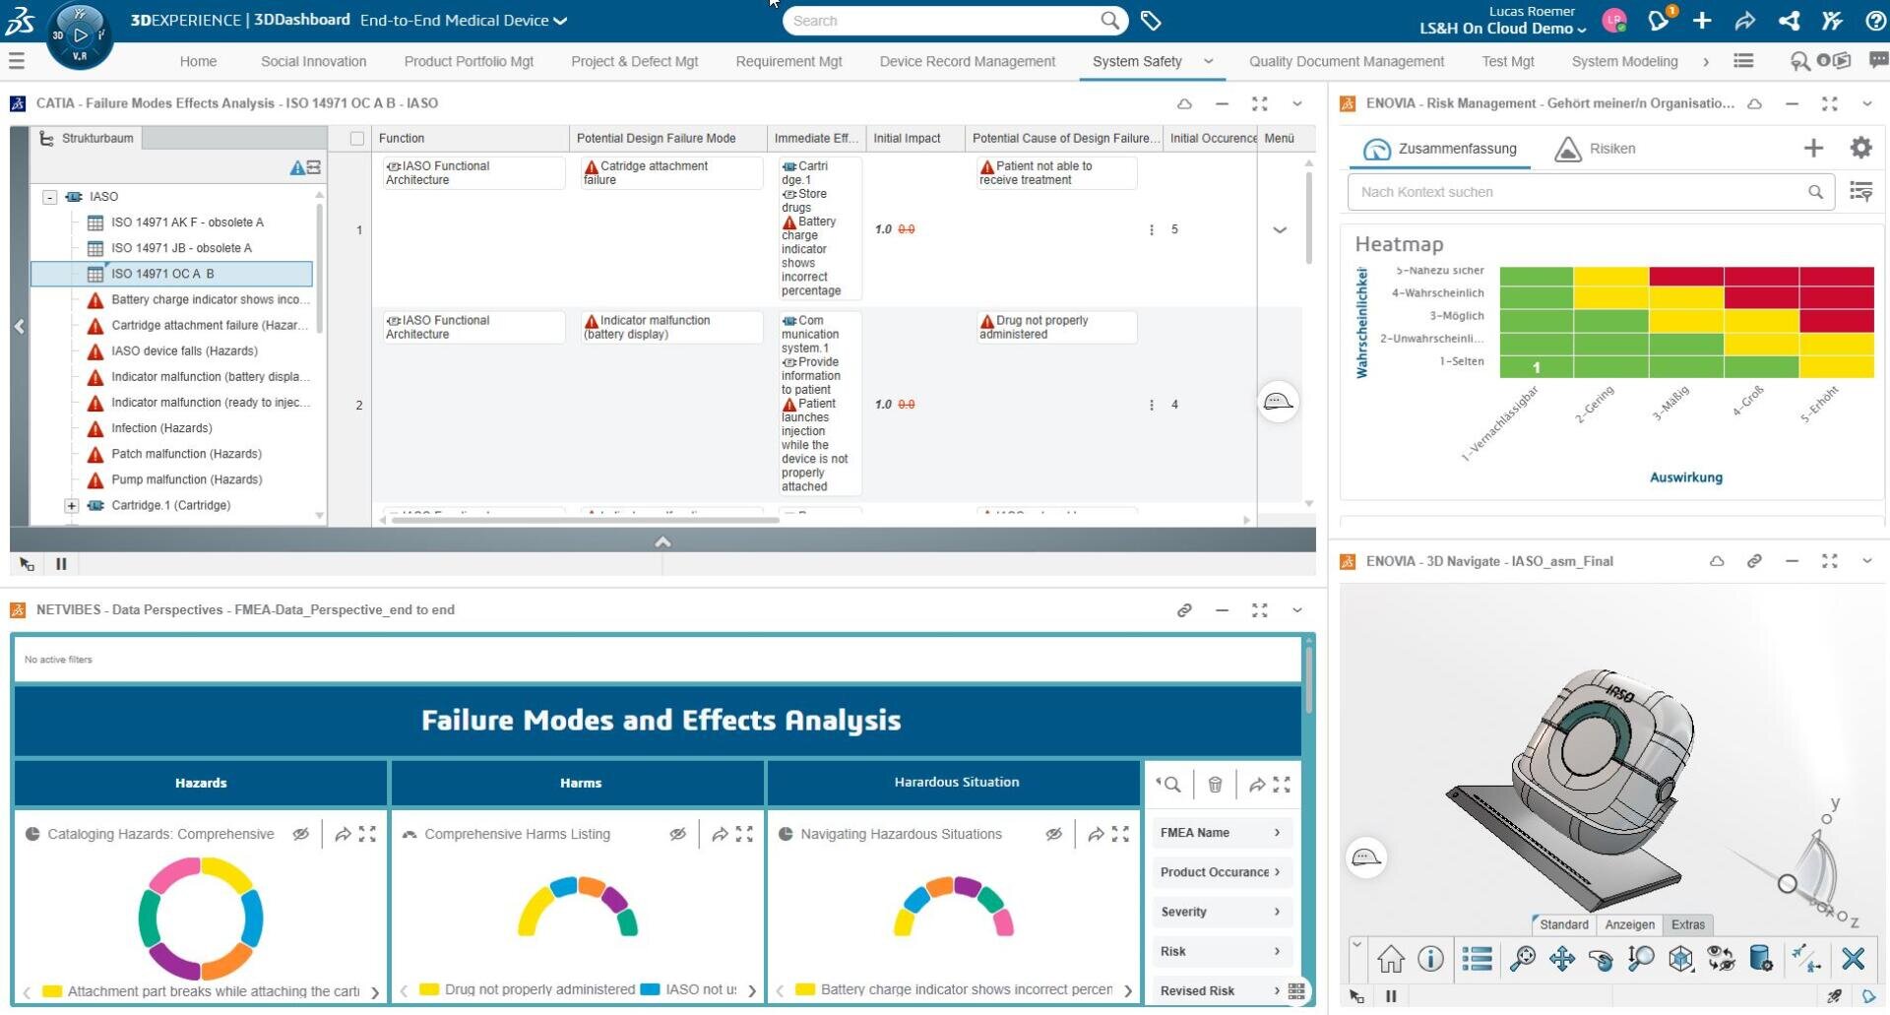Open the notifications icon in the top bar
Screen dimensions: 1890x1015
(1659, 20)
